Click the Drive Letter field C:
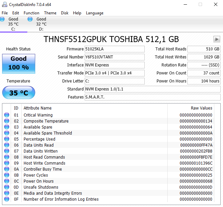The image size is (223, 207). (x=115, y=81)
